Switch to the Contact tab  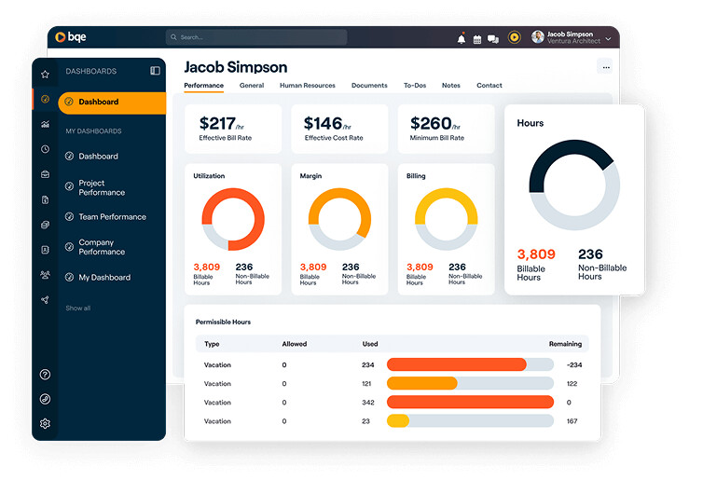coord(489,86)
